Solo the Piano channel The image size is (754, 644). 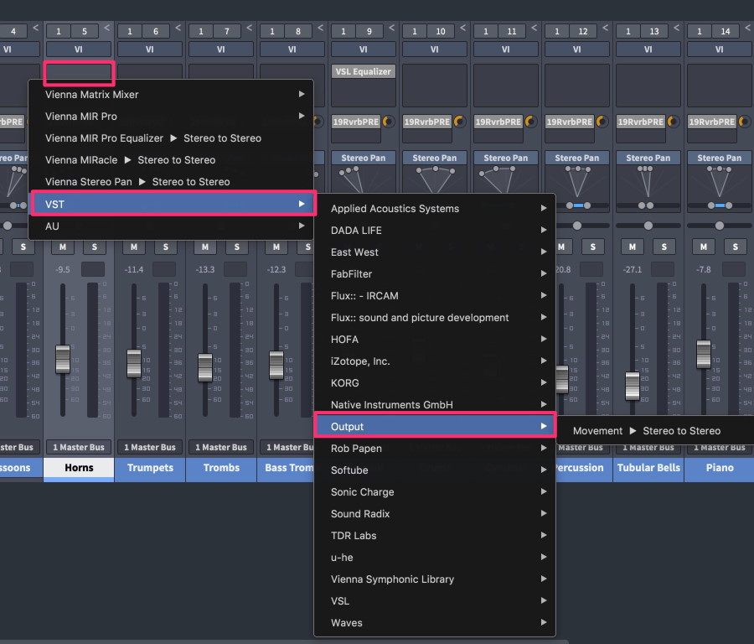tap(735, 247)
